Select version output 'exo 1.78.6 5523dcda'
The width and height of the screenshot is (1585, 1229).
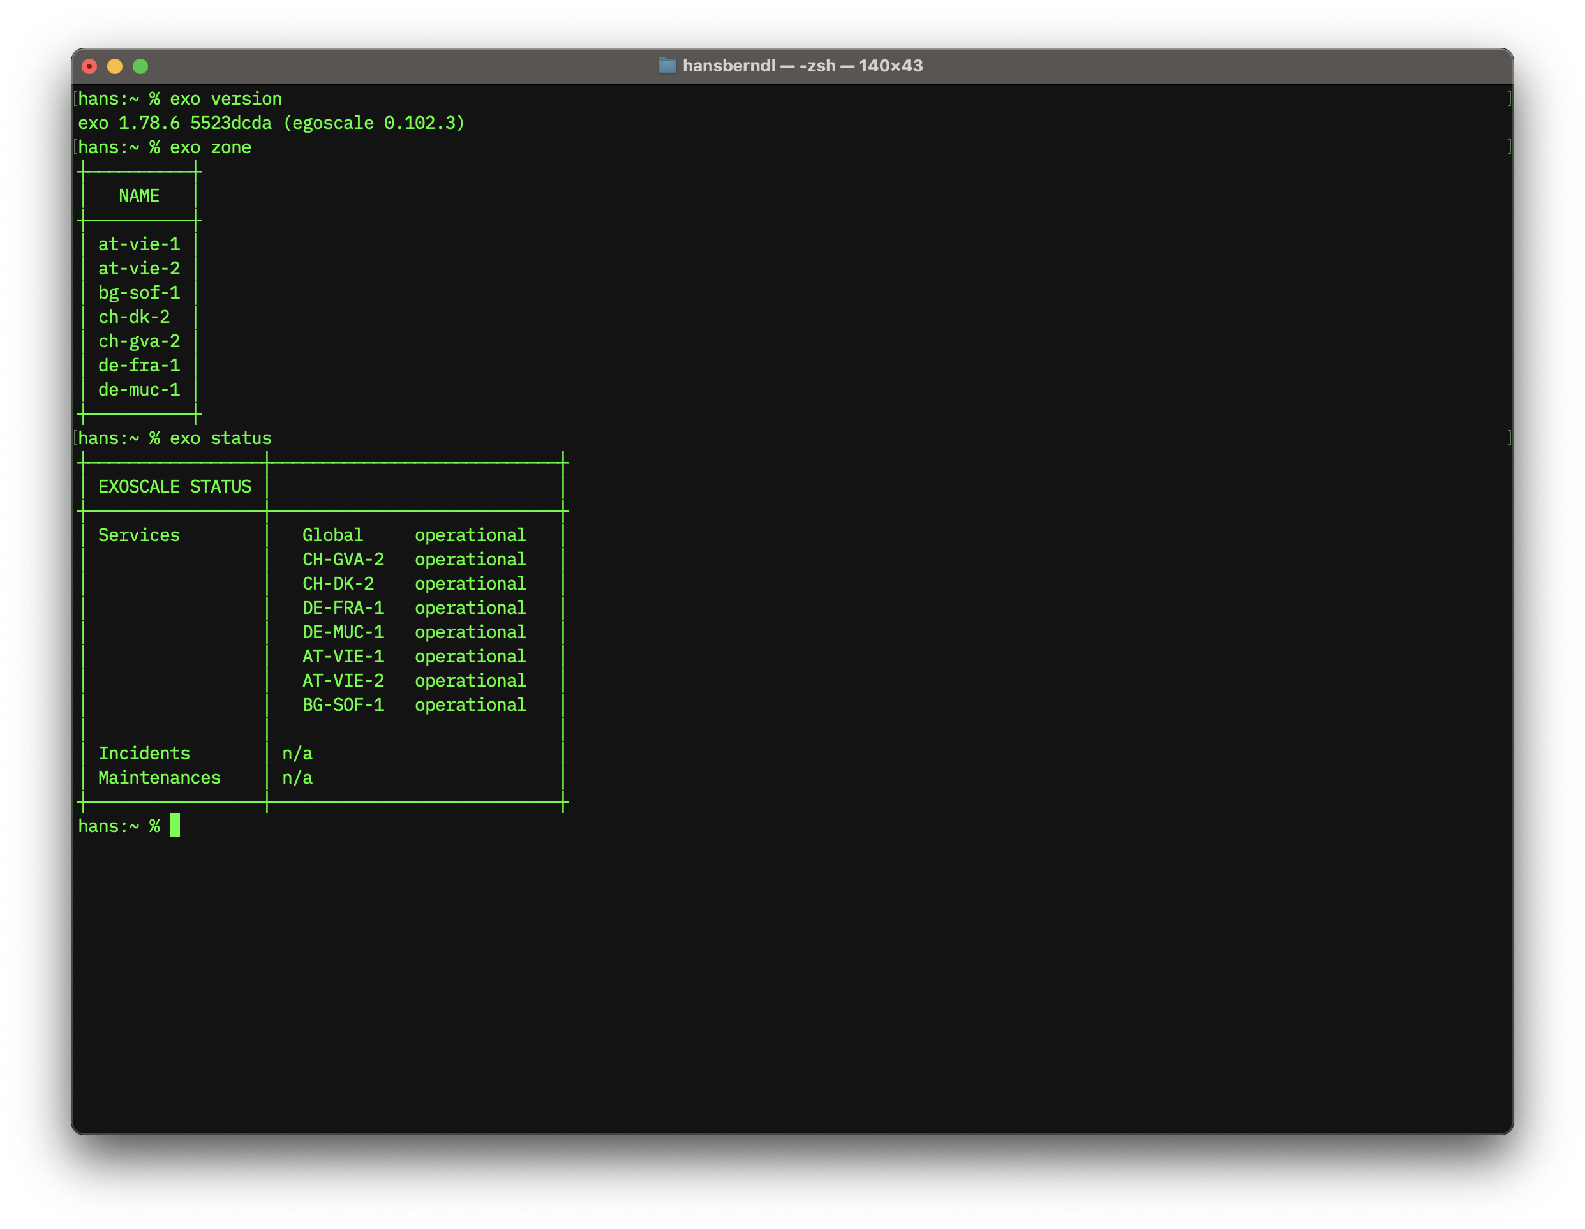tap(175, 123)
